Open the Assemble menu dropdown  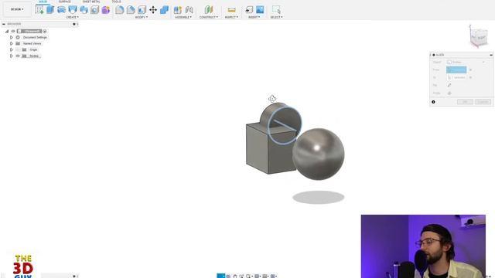pyautogui.click(x=183, y=17)
